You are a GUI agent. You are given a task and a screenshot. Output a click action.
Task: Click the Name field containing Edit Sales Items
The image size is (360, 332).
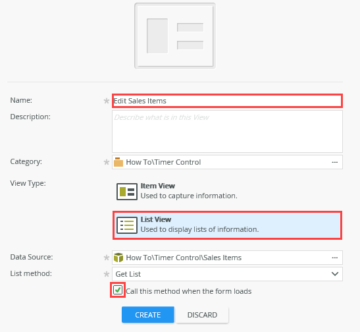click(227, 101)
